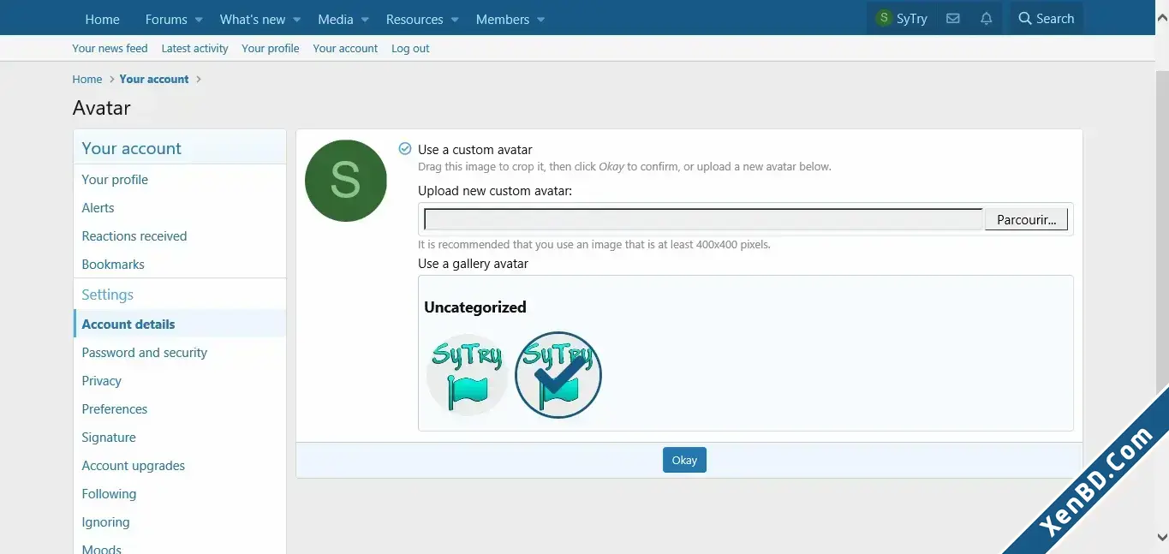The width and height of the screenshot is (1169, 554).
Task: Select the first SyTry gallery avatar
Action: [467, 375]
